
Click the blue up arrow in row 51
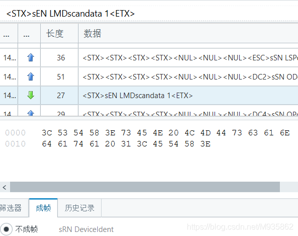pyautogui.click(x=30, y=76)
